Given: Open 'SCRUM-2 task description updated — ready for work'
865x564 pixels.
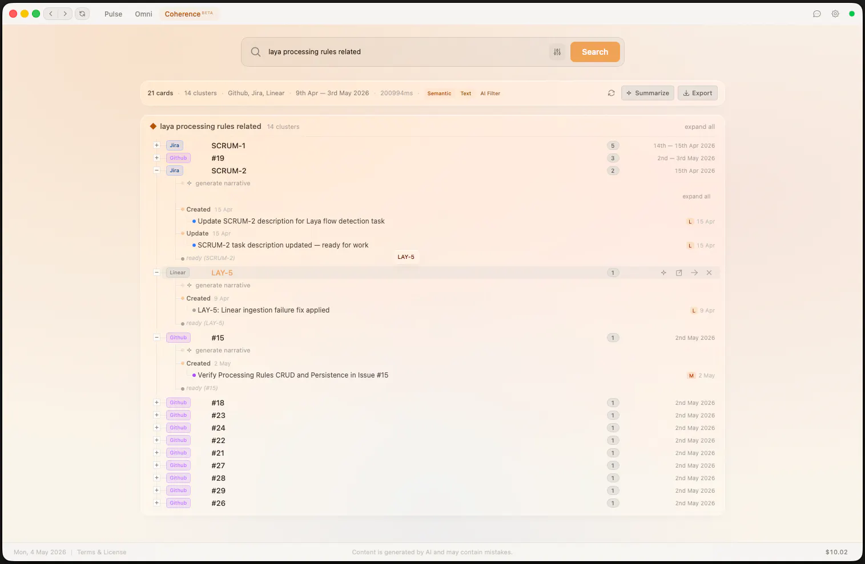Looking at the screenshot, I should [283, 245].
